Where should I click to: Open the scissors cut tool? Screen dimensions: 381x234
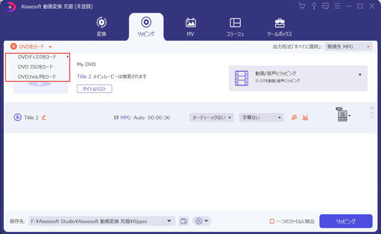pyautogui.click(x=305, y=118)
